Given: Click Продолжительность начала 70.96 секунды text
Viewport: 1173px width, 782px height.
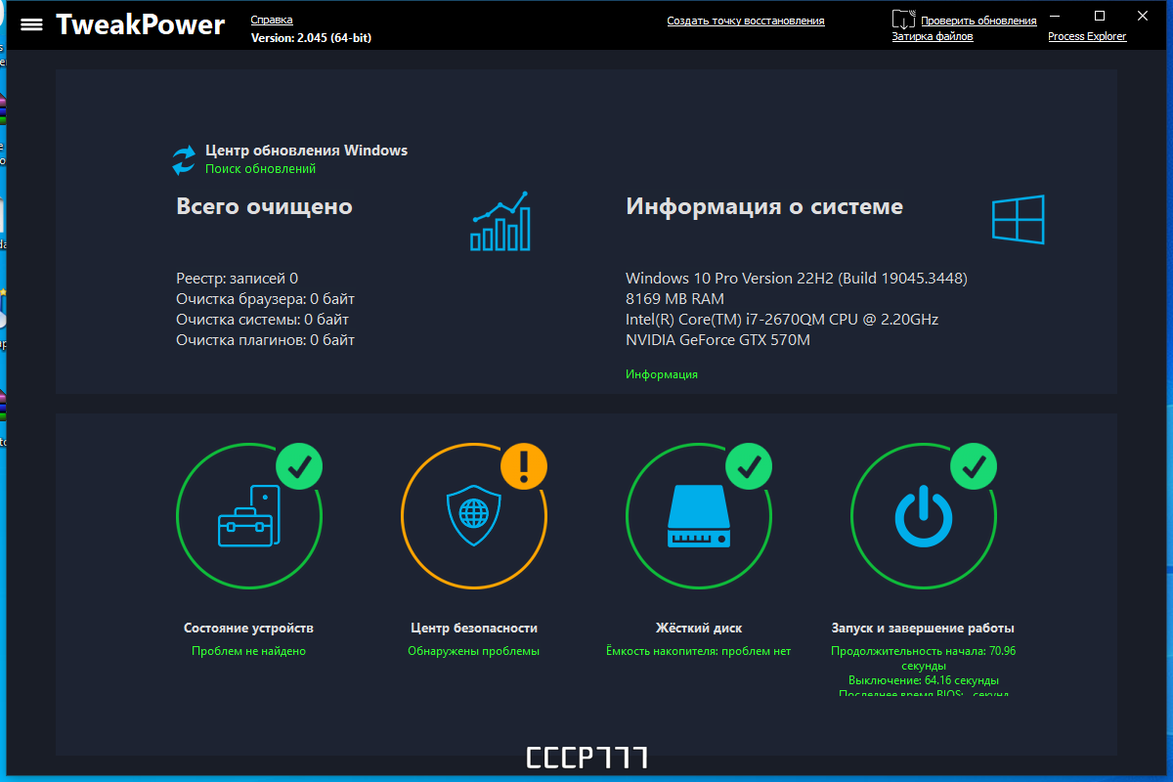Looking at the screenshot, I should (924, 658).
